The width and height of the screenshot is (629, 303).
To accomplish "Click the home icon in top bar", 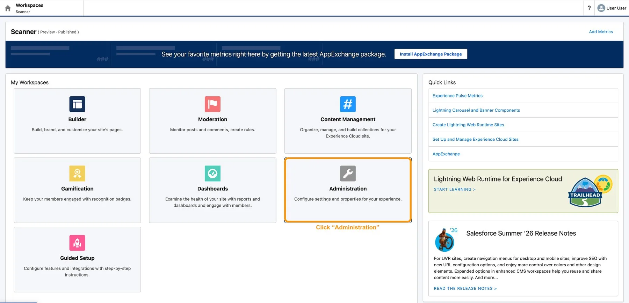I will [8, 8].
